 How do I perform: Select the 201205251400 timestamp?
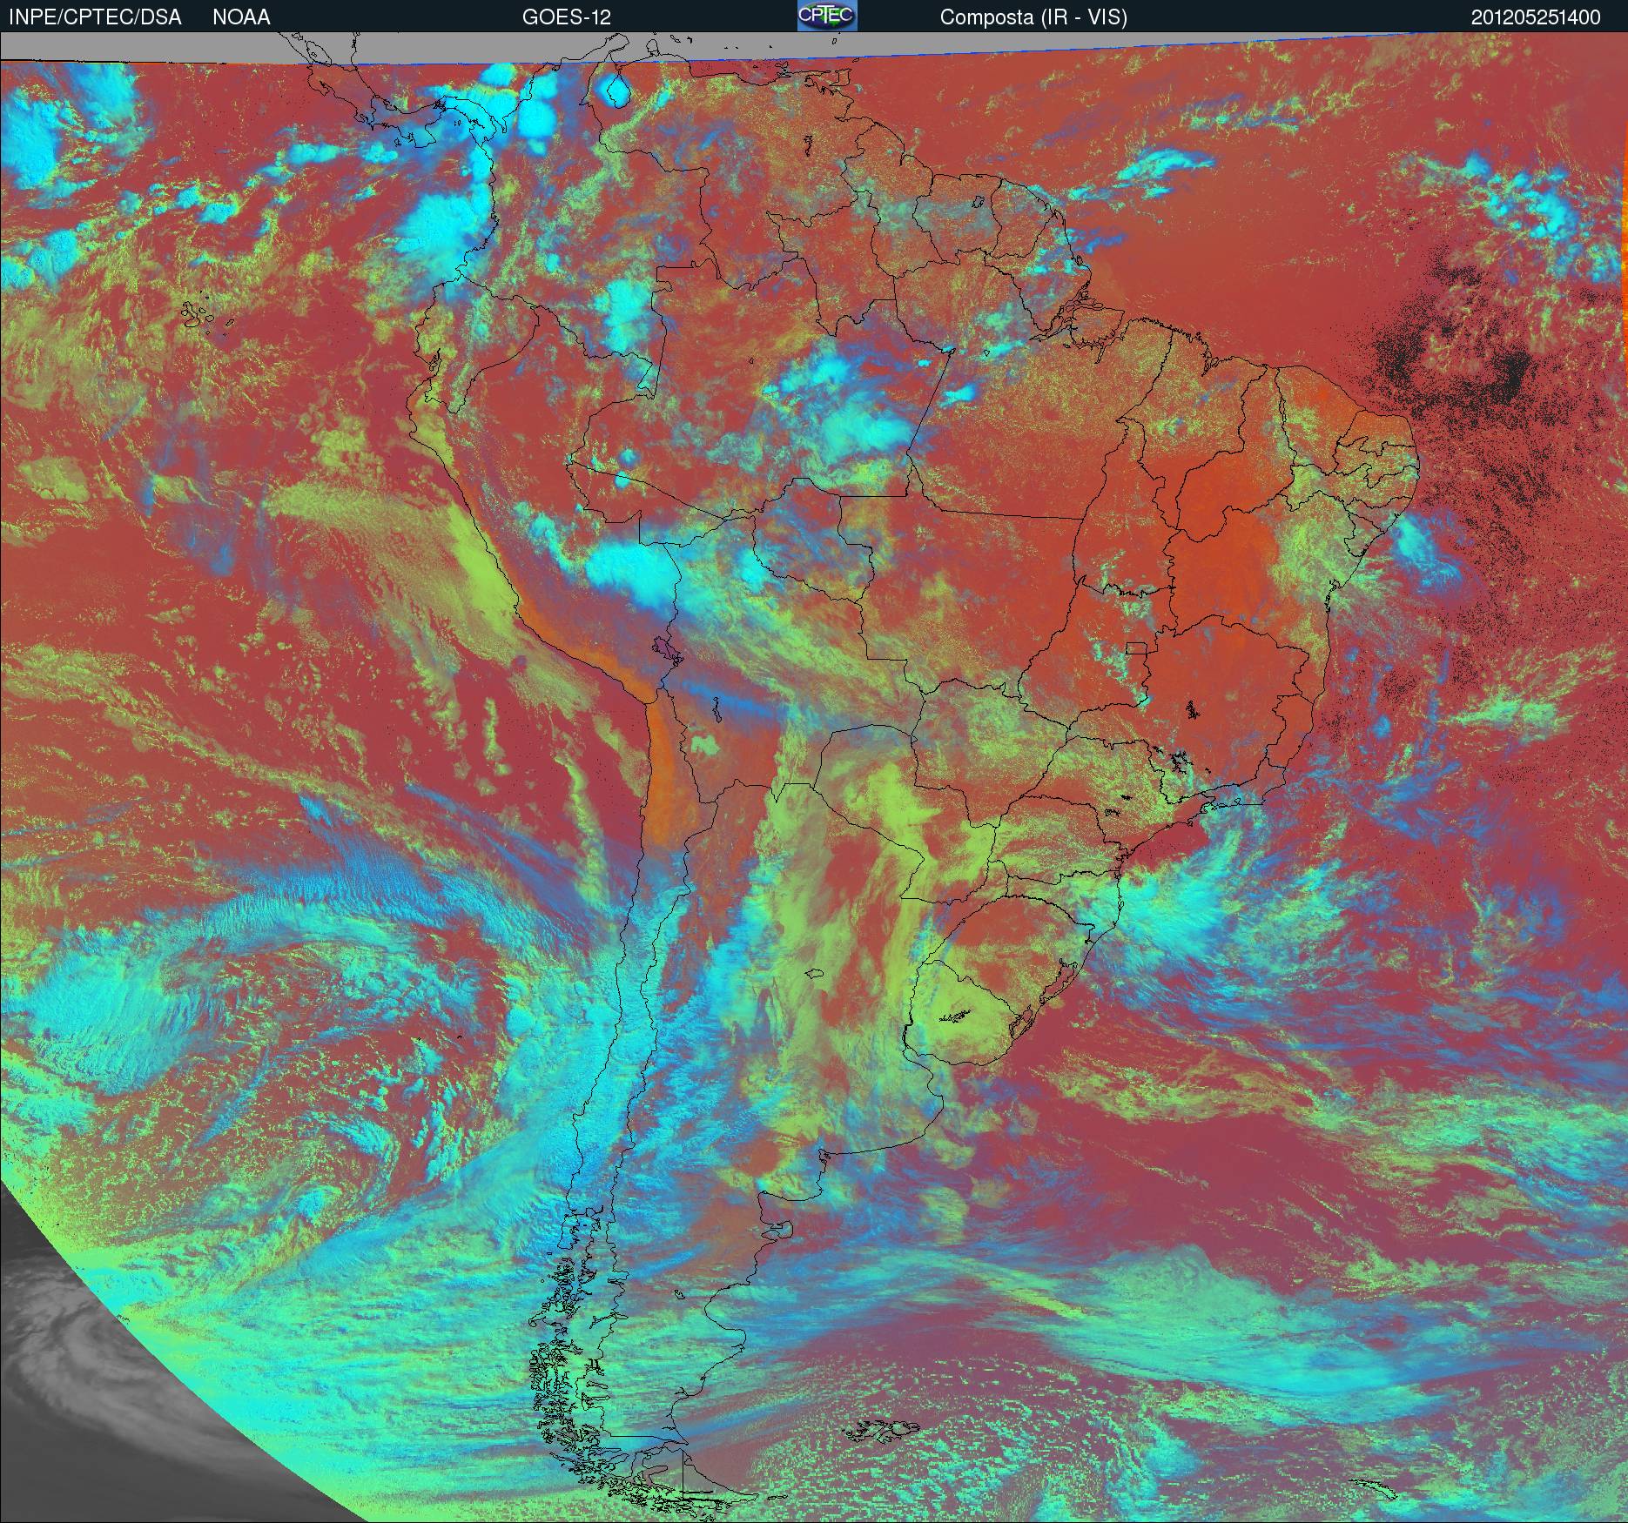tap(1536, 17)
